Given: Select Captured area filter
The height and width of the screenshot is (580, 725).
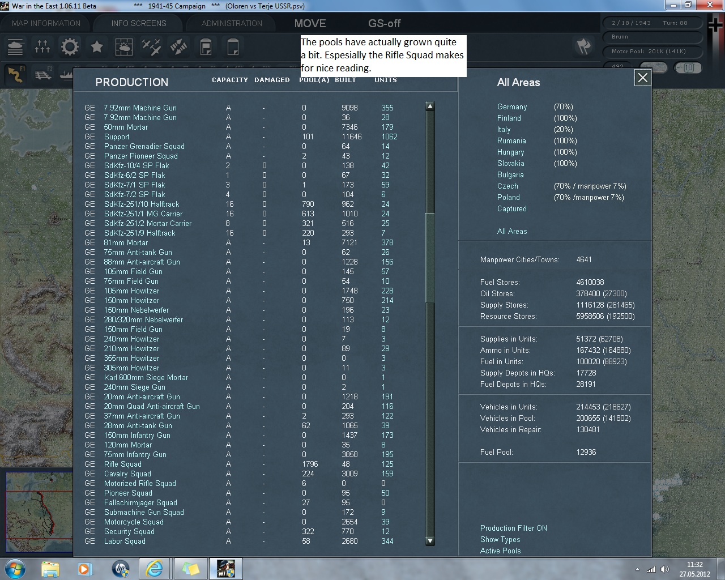Looking at the screenshot, I should pyautogui.click(x=511, y=208).
